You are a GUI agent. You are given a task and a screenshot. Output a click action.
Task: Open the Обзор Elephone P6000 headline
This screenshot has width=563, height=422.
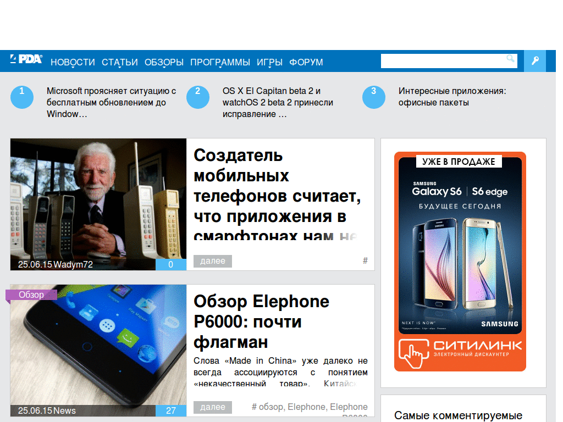(x=261, y=321)
